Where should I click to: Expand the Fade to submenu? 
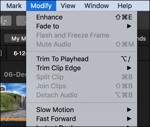(47, 26)
